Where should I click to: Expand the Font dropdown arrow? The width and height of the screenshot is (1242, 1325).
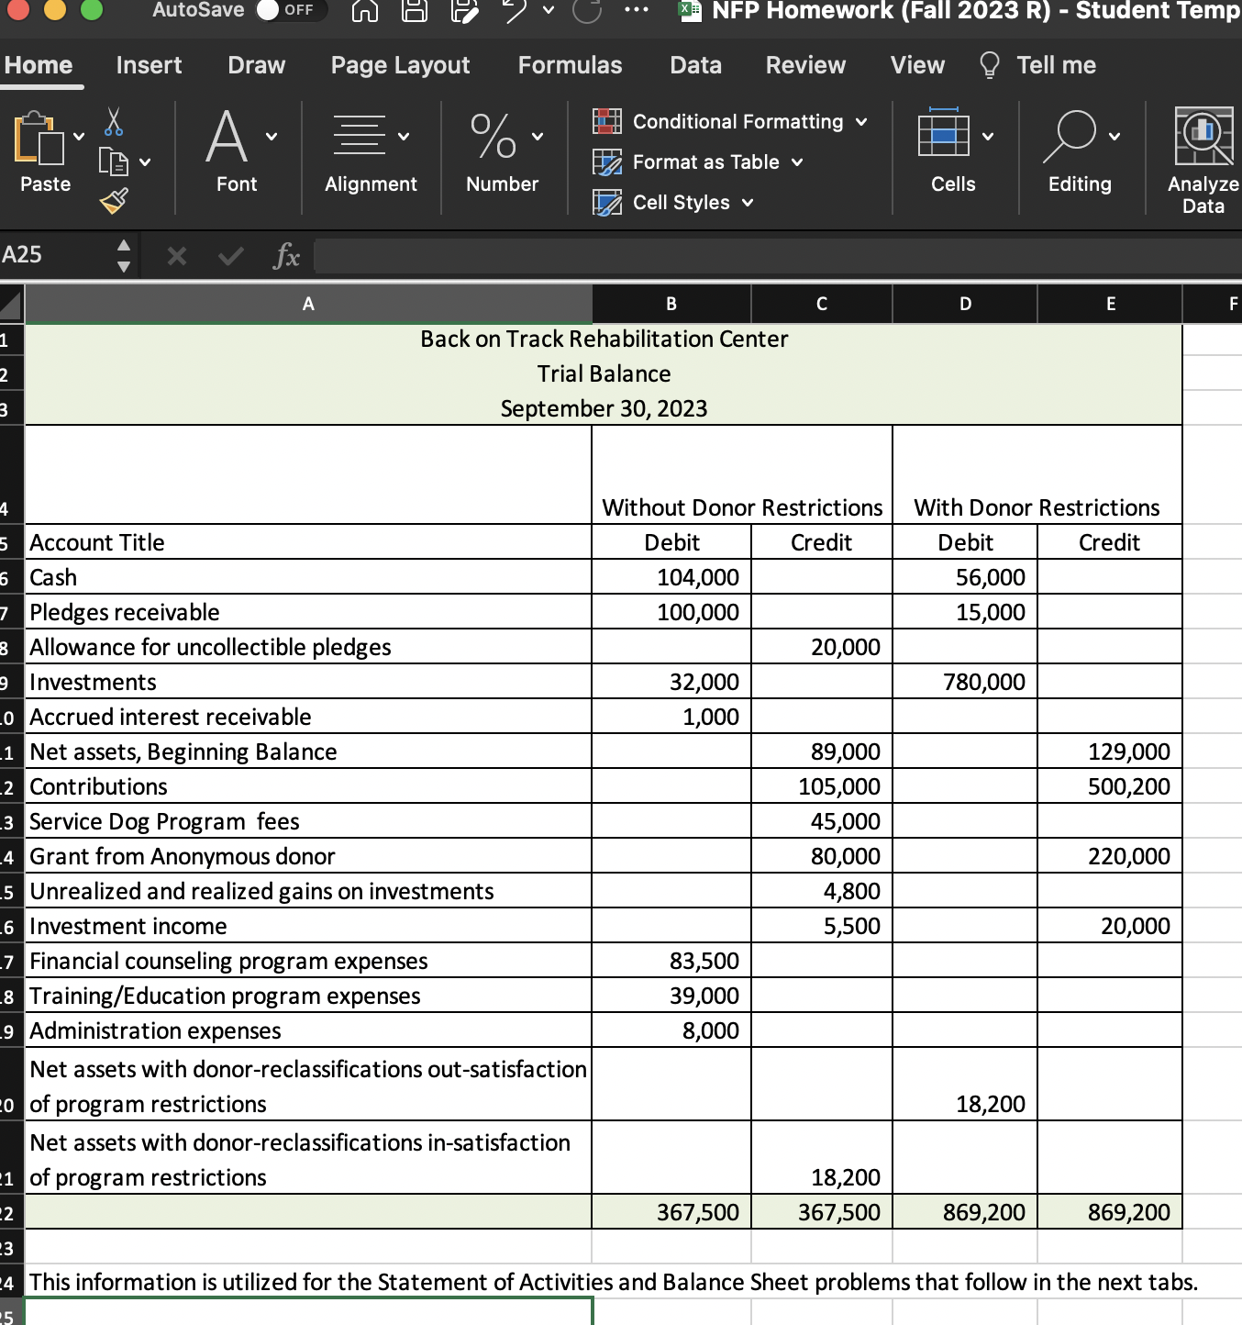[x=272, y=138]
